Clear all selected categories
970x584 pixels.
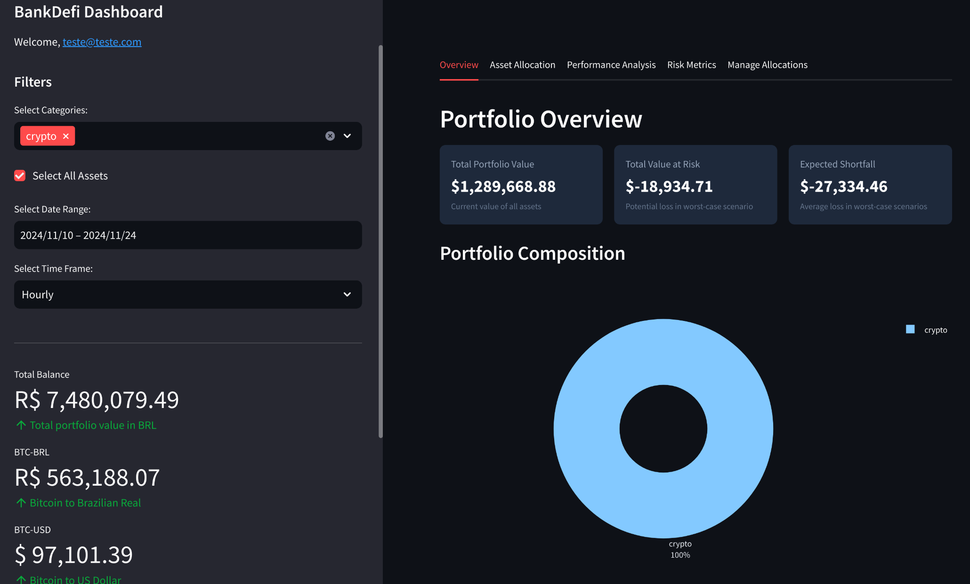click(330, 136)
